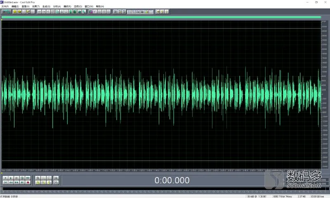The height and width of the screenshot is (198, 330).
Task: Stop playback with the square Stop button
Action: 5,178
